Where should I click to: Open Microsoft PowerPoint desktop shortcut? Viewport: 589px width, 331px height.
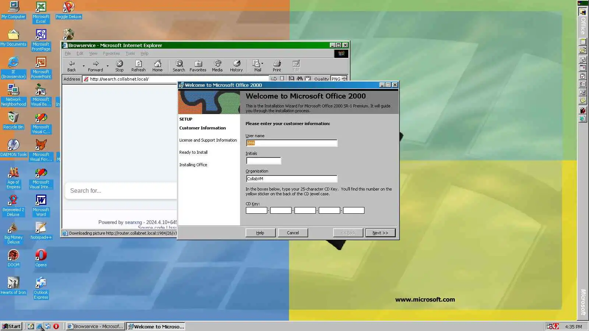point(41,68)
